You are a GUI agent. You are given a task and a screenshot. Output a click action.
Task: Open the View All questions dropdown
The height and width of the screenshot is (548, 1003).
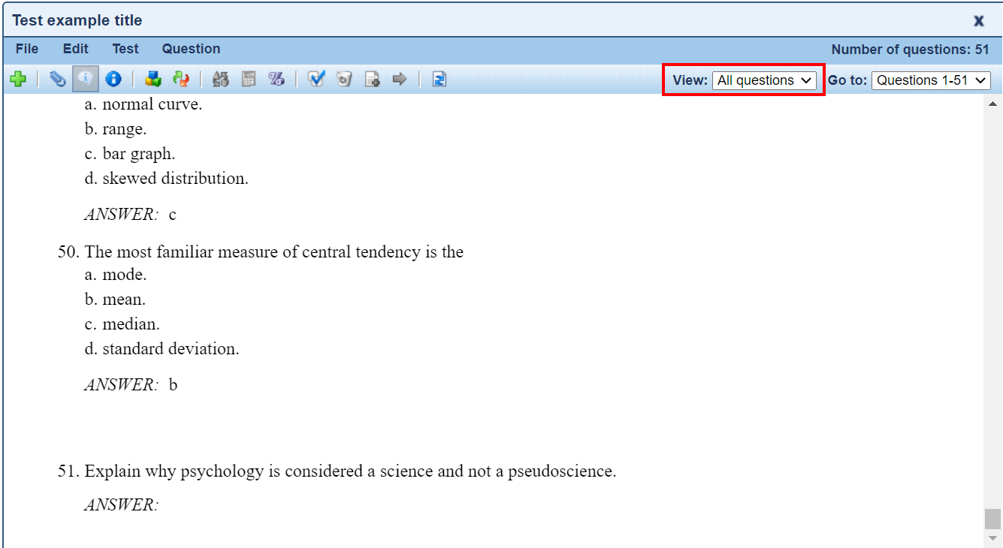click(x=764, y=80)
